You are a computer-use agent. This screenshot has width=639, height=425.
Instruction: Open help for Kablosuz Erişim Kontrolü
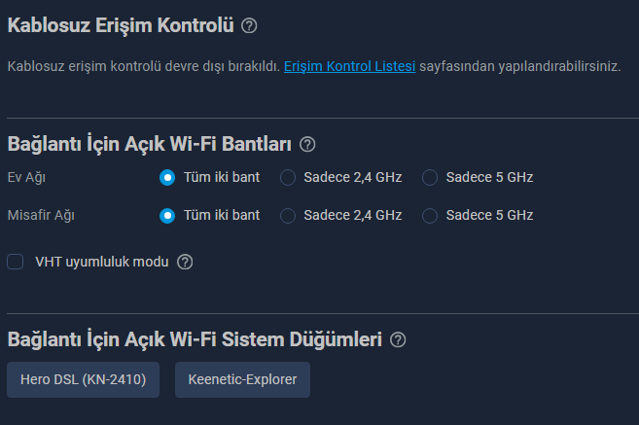[x=249, y=26]
